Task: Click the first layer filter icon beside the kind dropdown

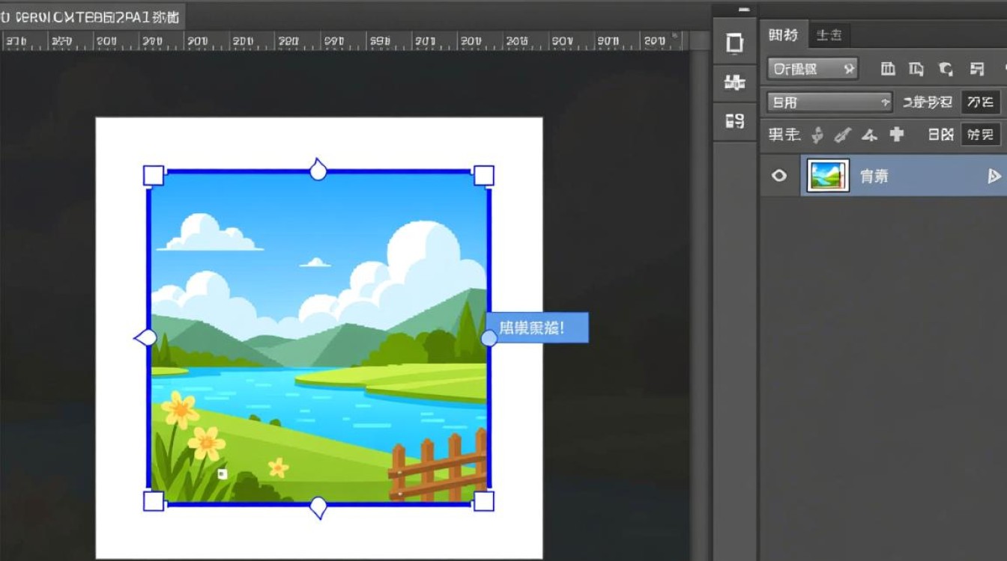Action: click(x=888, y=70)
